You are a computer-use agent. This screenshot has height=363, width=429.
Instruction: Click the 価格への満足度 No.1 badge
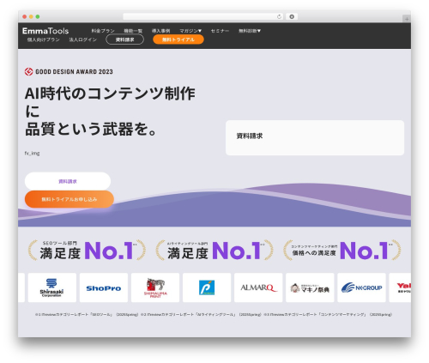(x=342, y=251)
